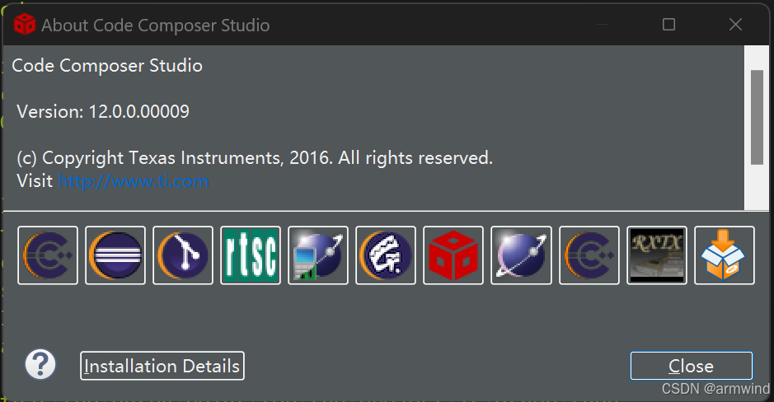Open help with the question mark icon
The width and height of the screenshot is (774, 402).
coord(40,364)
